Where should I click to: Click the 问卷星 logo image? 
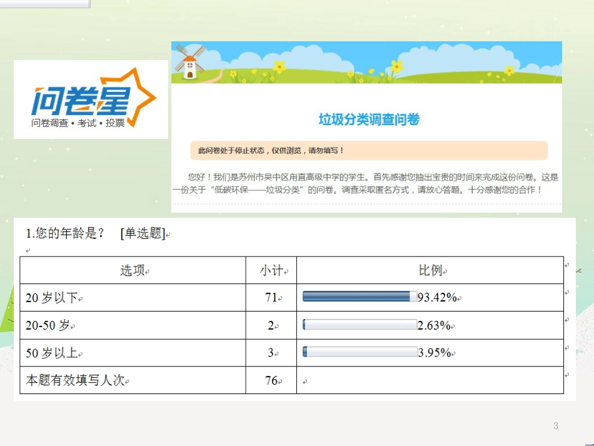(91, 99)
